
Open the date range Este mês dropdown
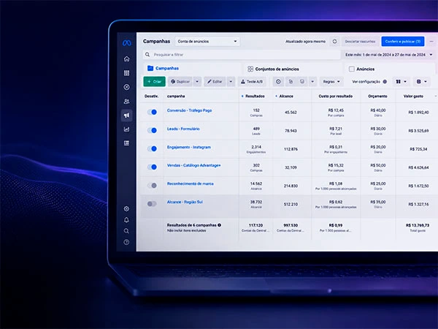[x=389, y=55]
